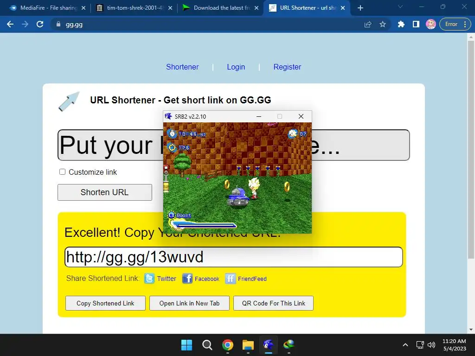Bookmark this page with the star icon
Screen dimensions: 475x356
pyautogui.click(x=383, y=24)
